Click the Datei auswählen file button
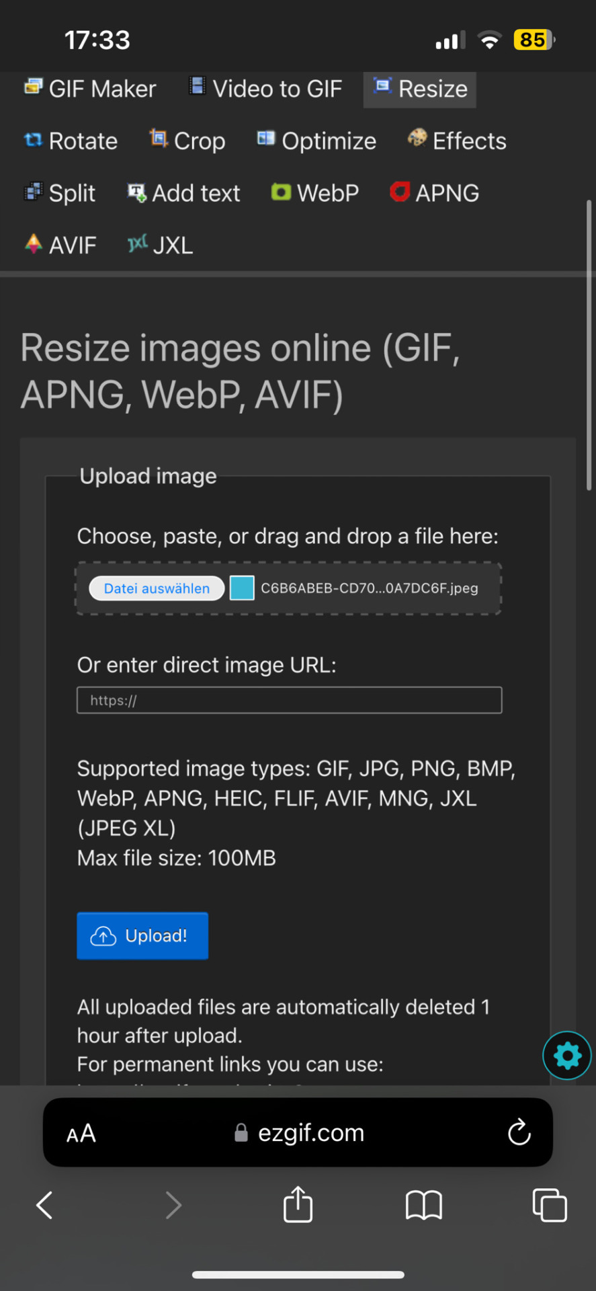Viewport: 596px width, 1291px height. point(157,588)
